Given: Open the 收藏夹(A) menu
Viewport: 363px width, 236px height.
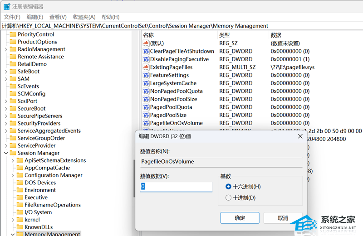Looking at the screenshot, I should tap(84, 17).
